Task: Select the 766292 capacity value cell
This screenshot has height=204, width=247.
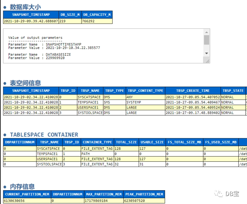Action: (97, 21)
